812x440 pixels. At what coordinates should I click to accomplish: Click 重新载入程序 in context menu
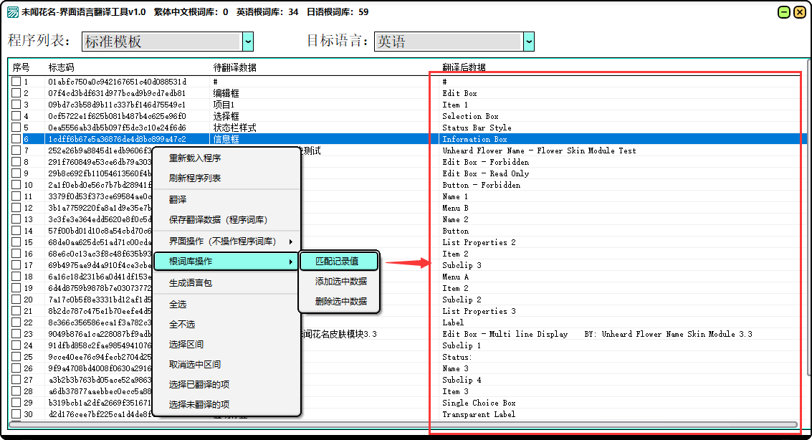[195, 158]
